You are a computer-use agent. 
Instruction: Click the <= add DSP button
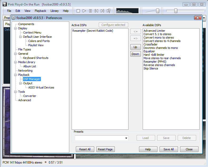(x=135, y=31)
